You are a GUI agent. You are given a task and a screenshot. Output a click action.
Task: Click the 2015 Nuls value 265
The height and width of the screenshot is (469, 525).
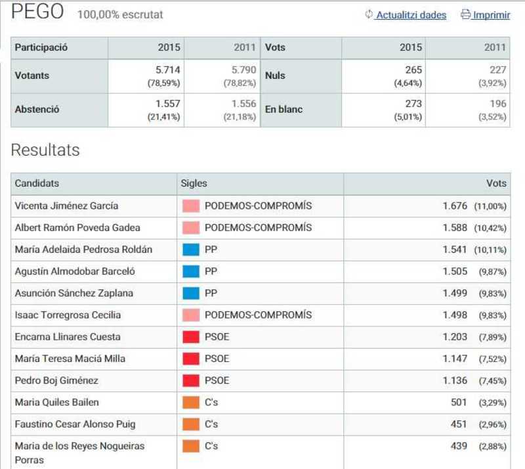click(x=413, y=70)
